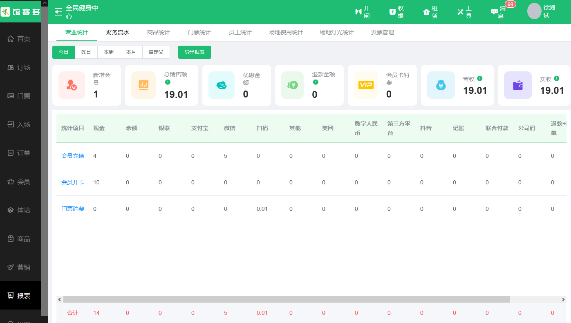571x323 pixels.
Task: Click the 体培 training icon in sidebar
Action: [x=11, y=210]
